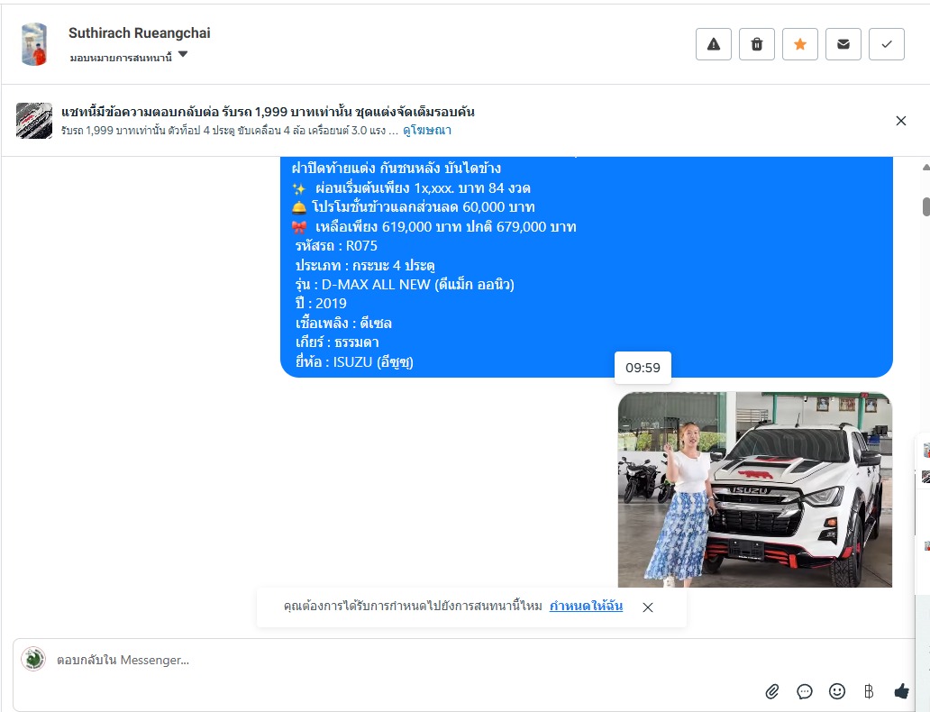The image size is (930, 712).
Task: Open emoji picker smiley icon
Action: pyautogui.click(x=837, y=691)
